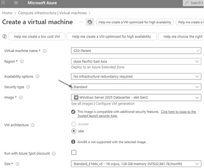Open the Azure apps grid icon
This screenshot has height=168, width=204.
3,2
